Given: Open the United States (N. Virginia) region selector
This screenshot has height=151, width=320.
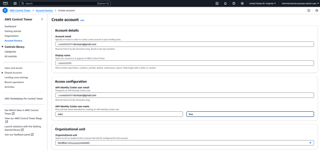Looking at the screenshot, I should pos(263,3).
